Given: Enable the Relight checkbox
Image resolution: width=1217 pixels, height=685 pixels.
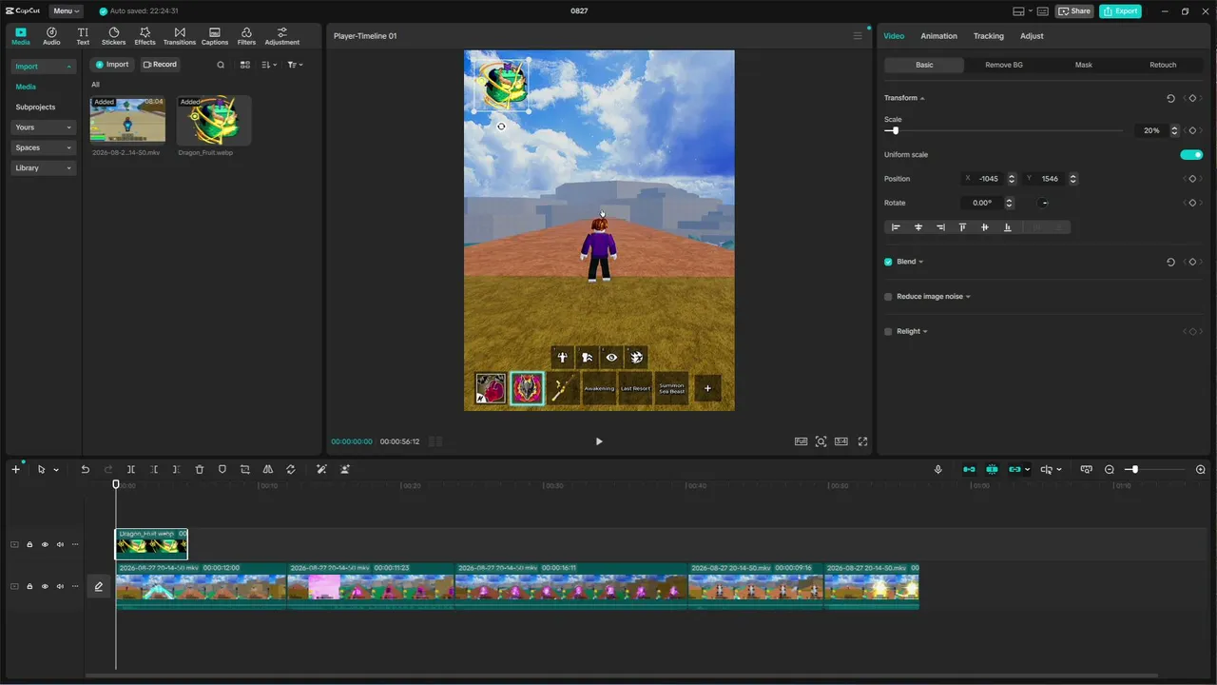Looking at the screenshot, I should point(888,331).
